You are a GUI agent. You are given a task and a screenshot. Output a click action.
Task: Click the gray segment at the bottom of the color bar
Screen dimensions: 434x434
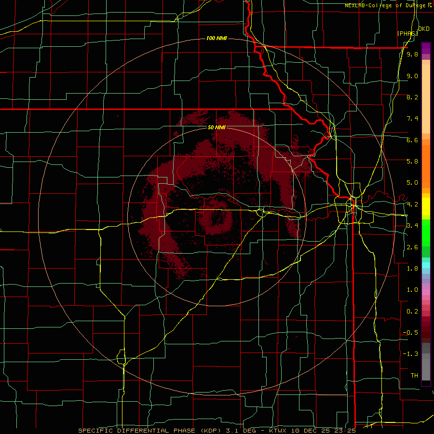(426, 368)
